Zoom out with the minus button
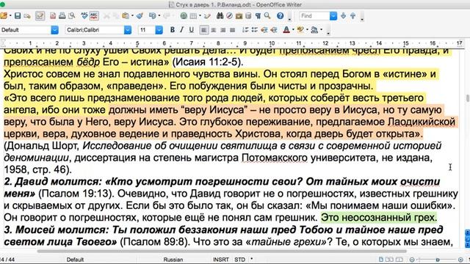The width and height of the screenshot is (470, 264). coord(412,260)
